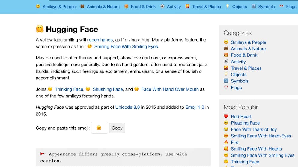Open Thinking Face in Most Popular list
298x167 pixels.
pyautogui.click(x=245, y=162)
